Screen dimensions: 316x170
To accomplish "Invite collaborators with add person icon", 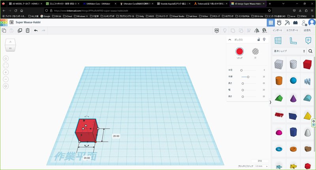I will [304, 23].
